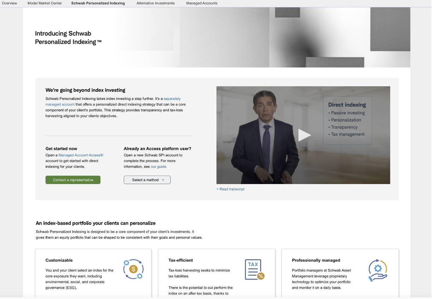Screen dimensions: 432x299
Task: Play the Direct indexing video
Action: click(x=304, y=135)
